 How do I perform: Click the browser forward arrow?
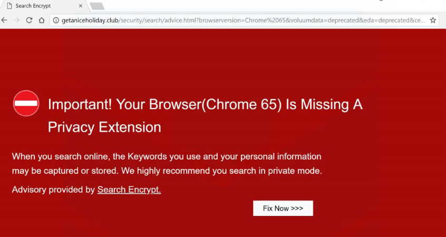tap(16, 20)
